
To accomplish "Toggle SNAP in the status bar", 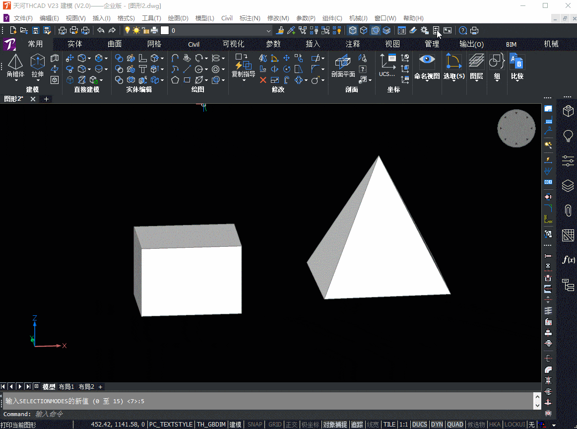I will click(x=255, y=425).
